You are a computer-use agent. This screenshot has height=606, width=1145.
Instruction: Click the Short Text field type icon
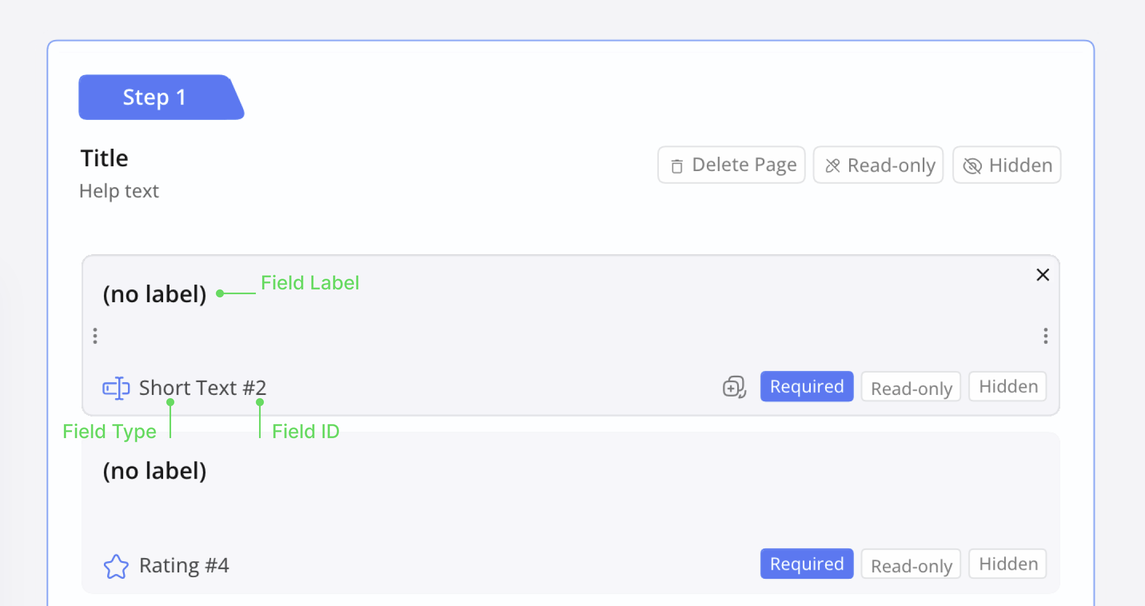click(x=116, y=388)
